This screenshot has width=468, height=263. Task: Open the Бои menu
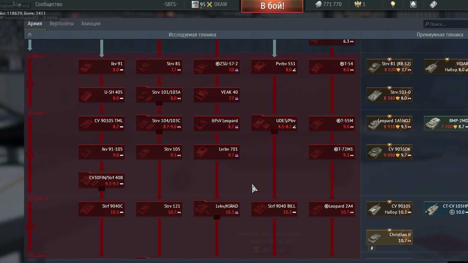17,4
